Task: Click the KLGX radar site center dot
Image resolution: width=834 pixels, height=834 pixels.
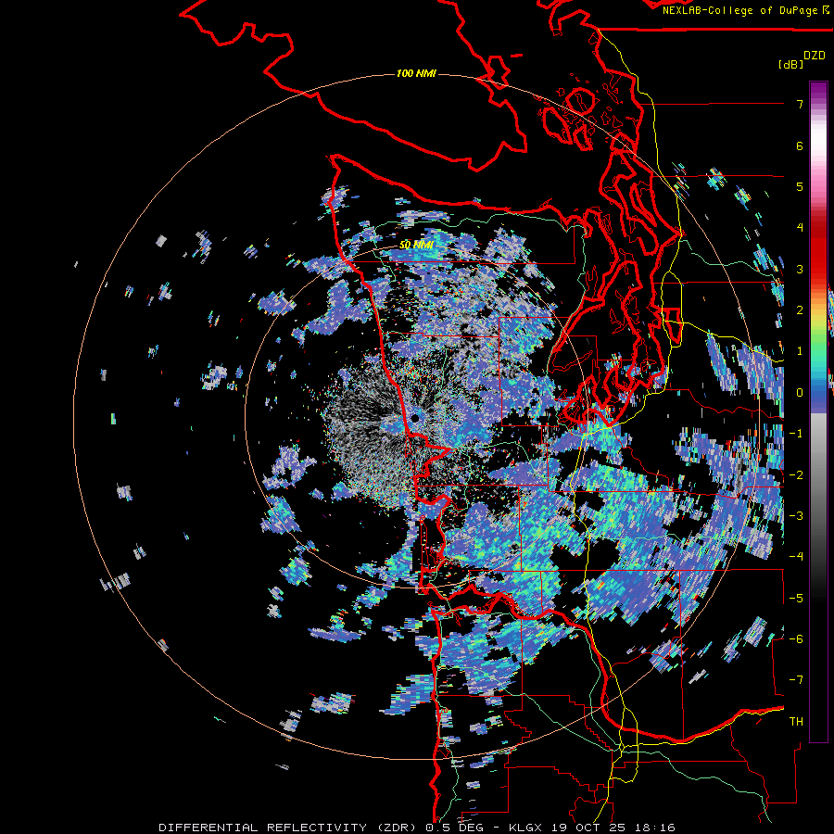Action: pyautogui.click(x=415, y=419)
